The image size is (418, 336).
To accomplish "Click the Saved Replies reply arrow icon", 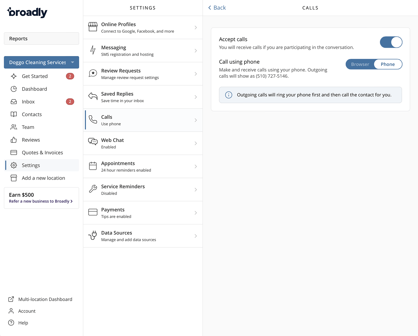I will pyautogui.click(x=93, y=96).
